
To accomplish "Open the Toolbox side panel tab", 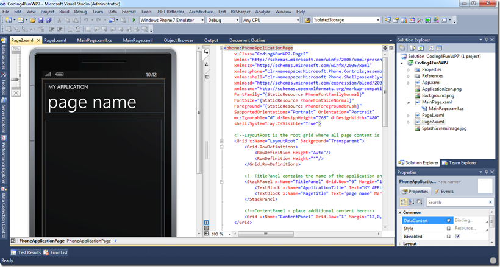I will pyautogui.click(x=4, y=83).
